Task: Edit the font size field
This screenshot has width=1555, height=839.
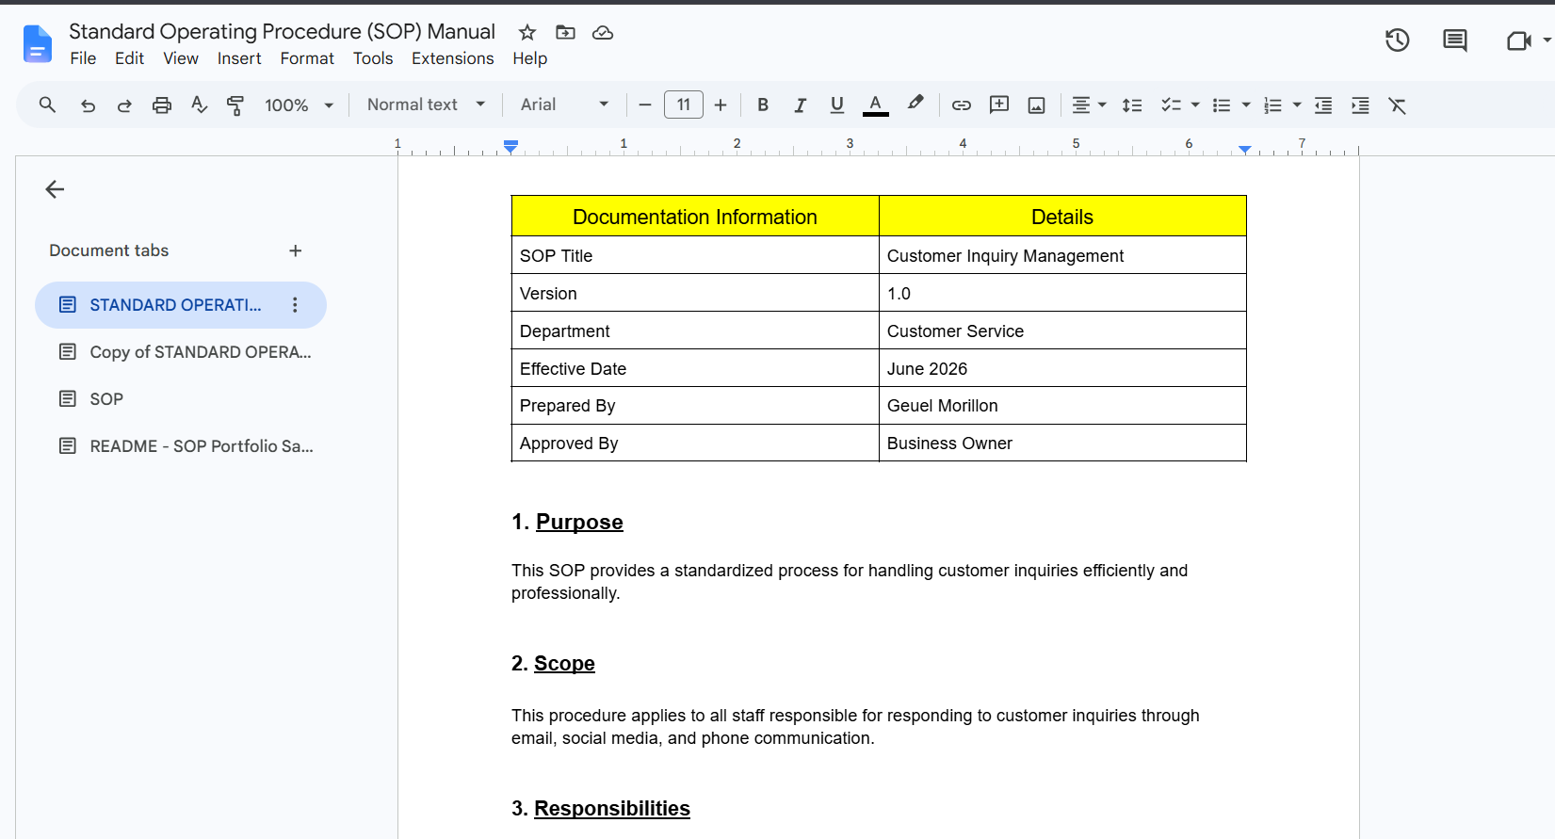Action: click(x=684, y=105)
